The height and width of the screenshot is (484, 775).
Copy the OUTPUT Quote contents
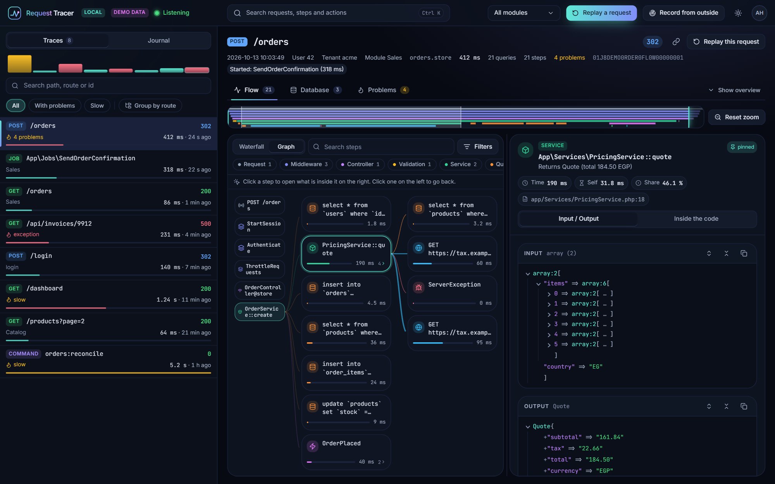(744, 406)
